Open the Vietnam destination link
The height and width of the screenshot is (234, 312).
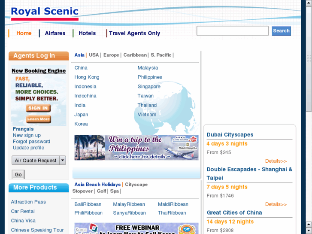pyautogui.click(x=147, y=115)
